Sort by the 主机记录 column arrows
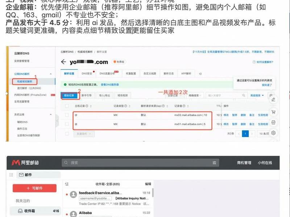290x217 pixels. pyautogui.click(x=91, y=106)
